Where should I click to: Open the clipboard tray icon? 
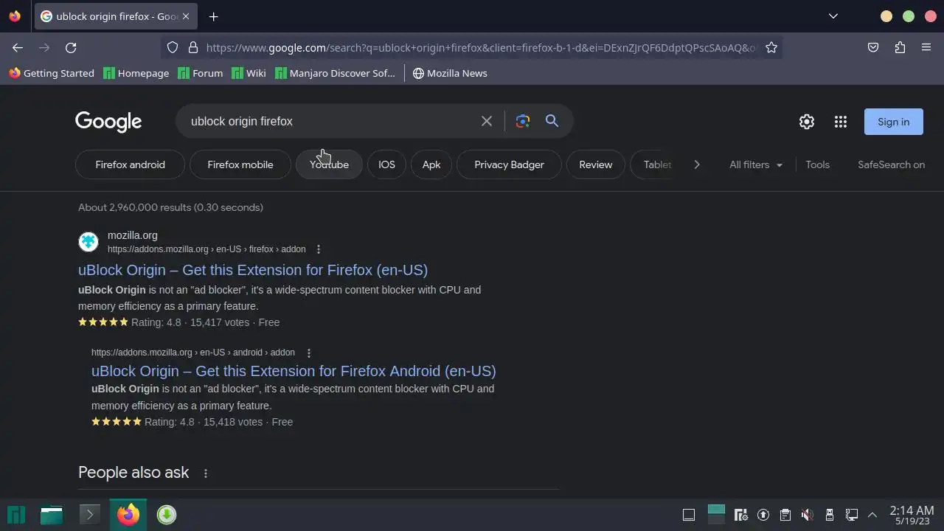click(785, 515)
